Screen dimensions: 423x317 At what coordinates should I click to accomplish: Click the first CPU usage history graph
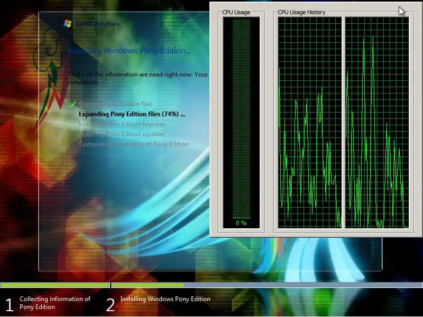tap(310, 123)
